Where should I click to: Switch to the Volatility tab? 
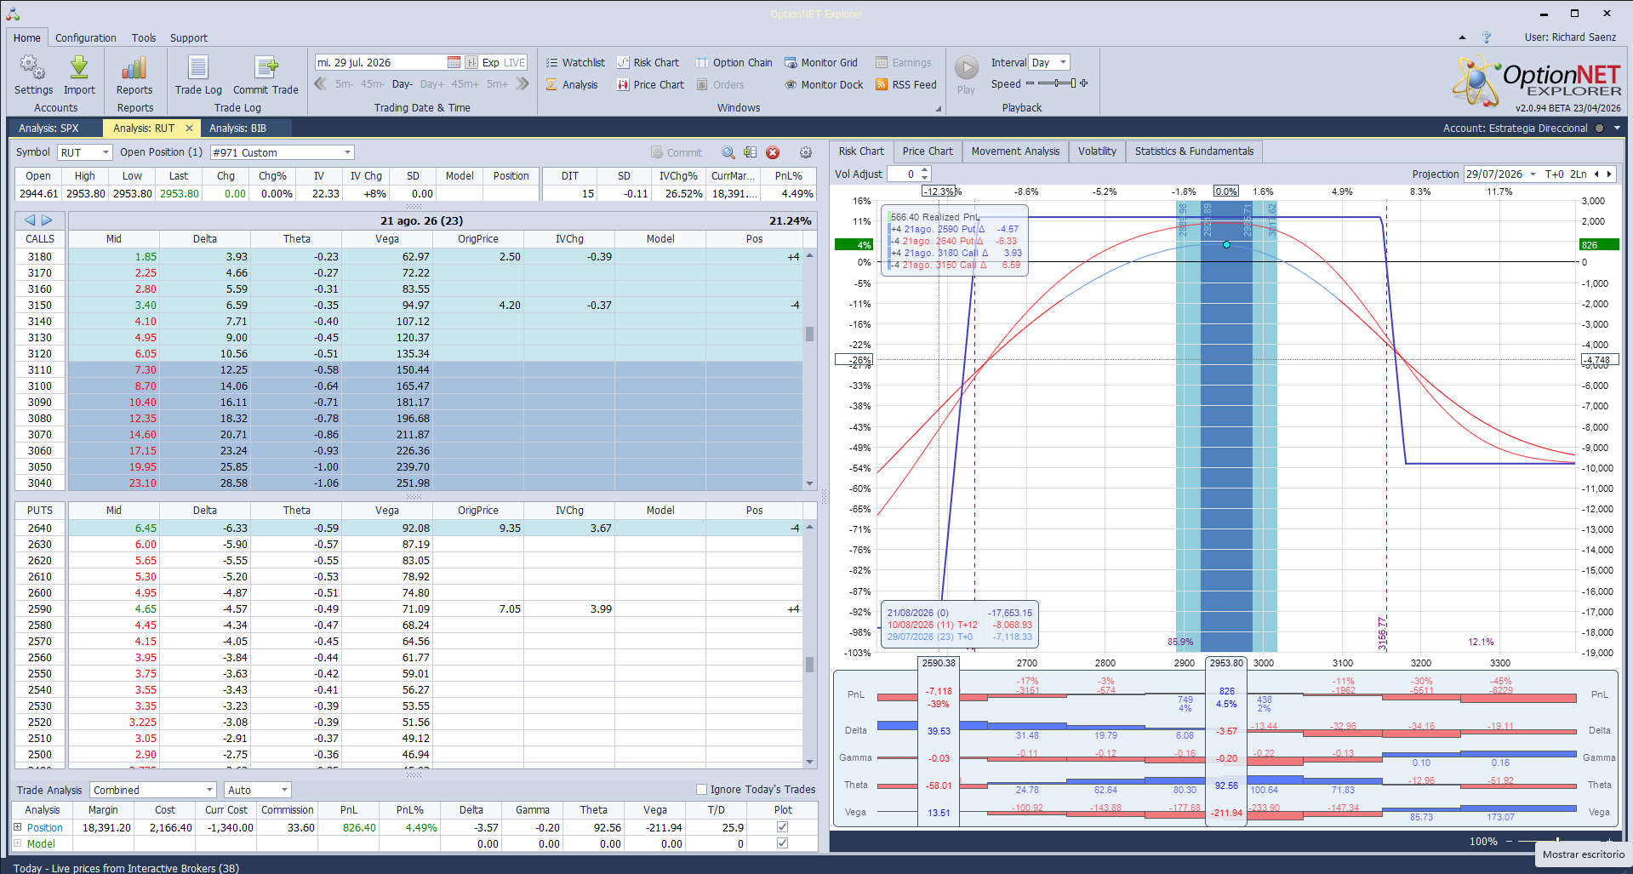tap(1097, 151)
